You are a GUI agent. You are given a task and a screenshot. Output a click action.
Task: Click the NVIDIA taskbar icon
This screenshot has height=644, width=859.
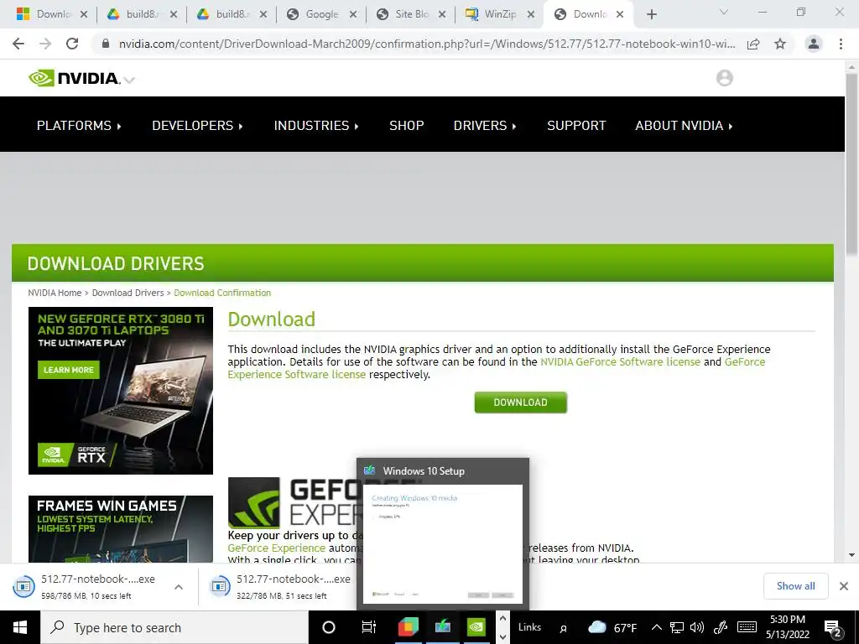tap(476, 627)
